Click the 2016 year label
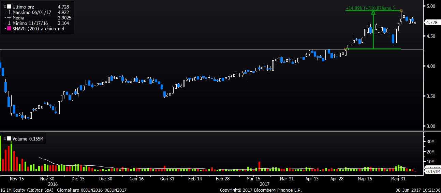The image size is (441, 193). [53, 183]
